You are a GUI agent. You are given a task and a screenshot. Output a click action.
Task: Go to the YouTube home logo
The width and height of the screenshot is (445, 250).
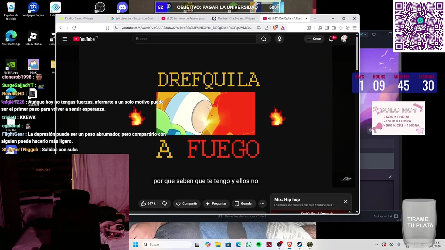point(84,39)
